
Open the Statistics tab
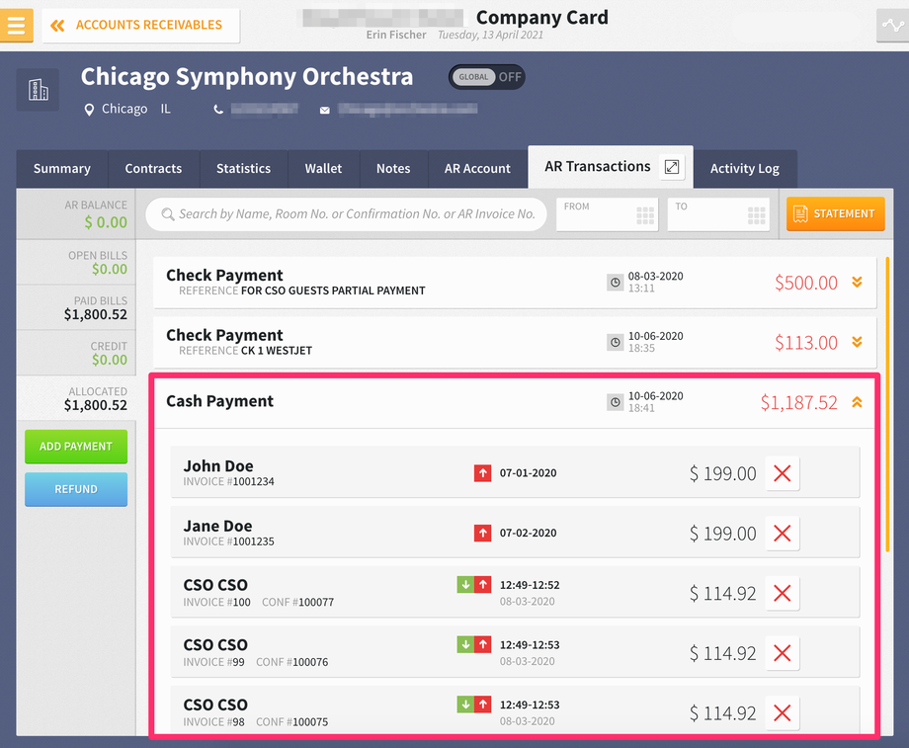click(x=243, y=169)
